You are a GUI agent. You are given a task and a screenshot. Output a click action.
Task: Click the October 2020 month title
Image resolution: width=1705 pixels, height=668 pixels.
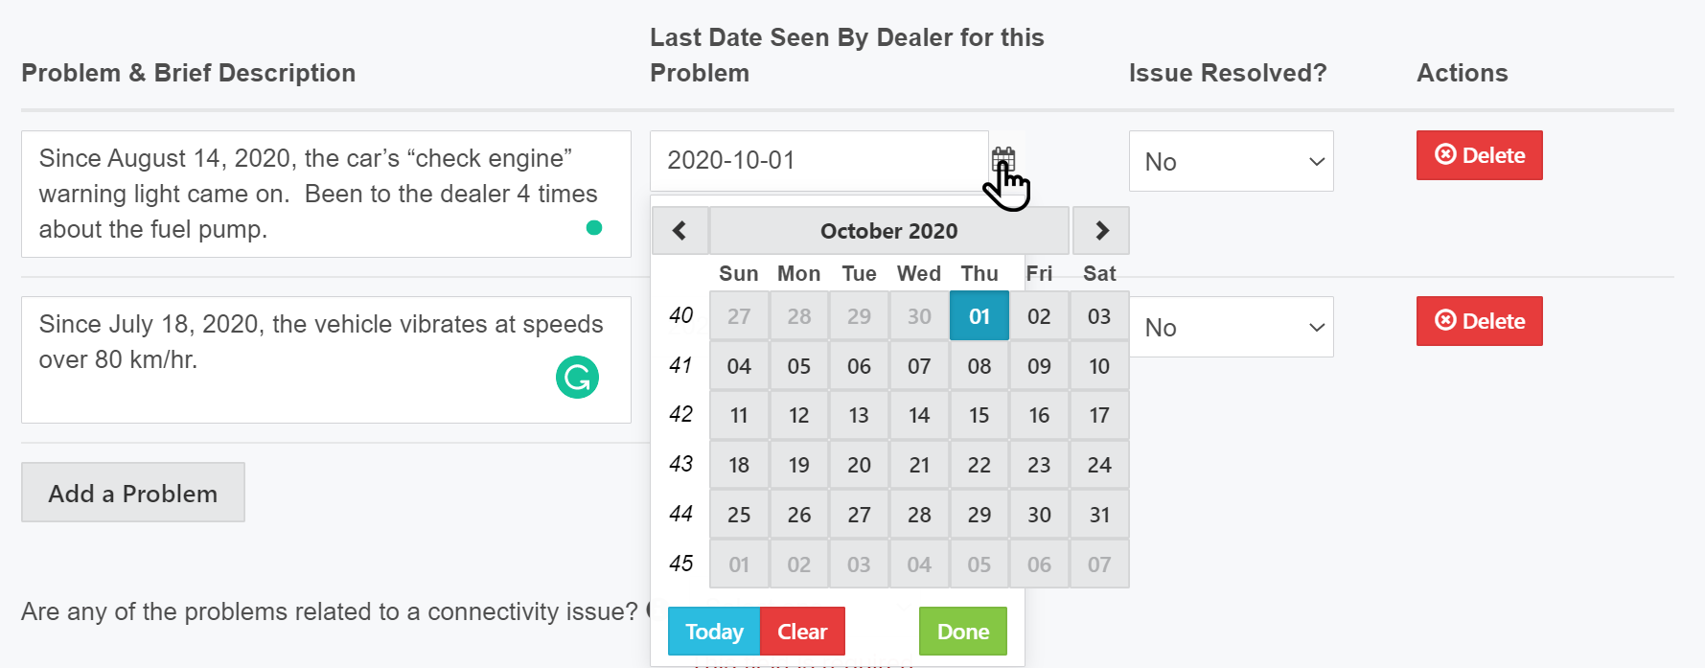888,231
